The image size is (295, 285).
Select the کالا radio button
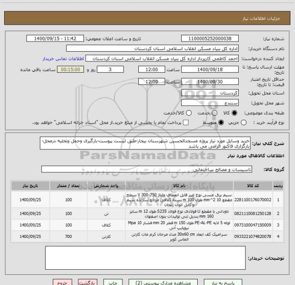235,113
